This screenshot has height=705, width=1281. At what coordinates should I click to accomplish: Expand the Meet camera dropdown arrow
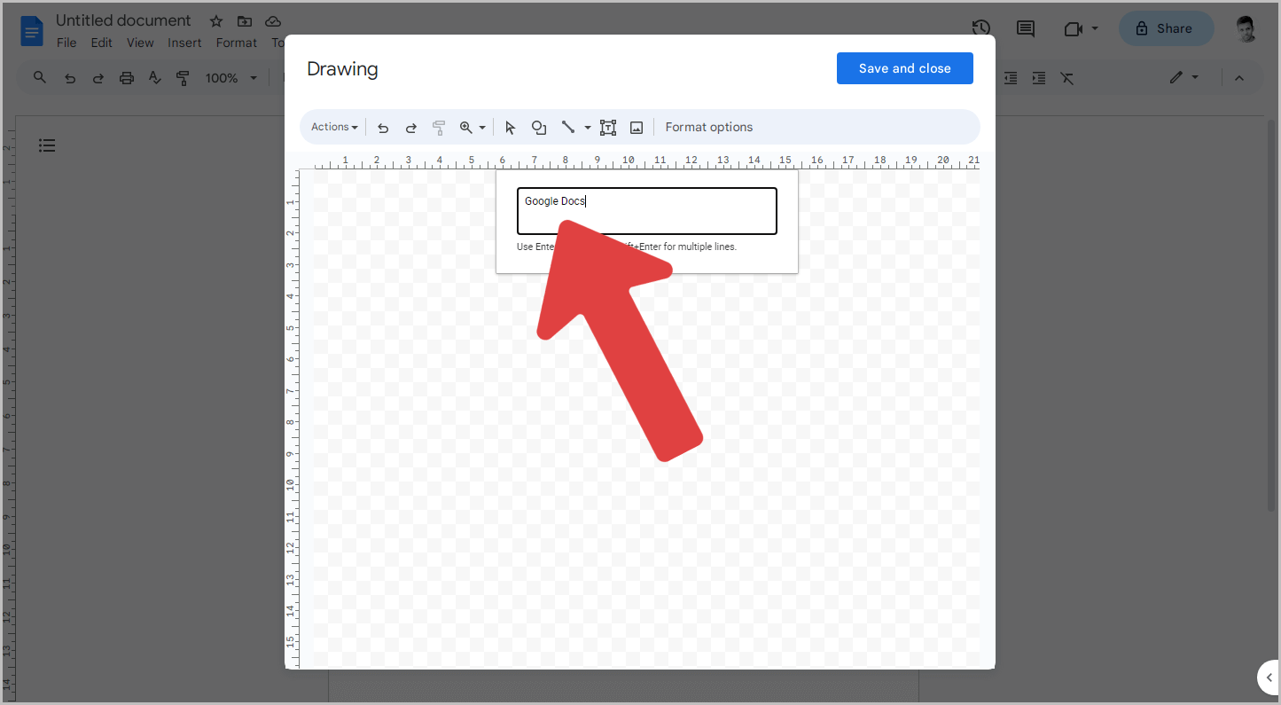tap(1095, 28)
